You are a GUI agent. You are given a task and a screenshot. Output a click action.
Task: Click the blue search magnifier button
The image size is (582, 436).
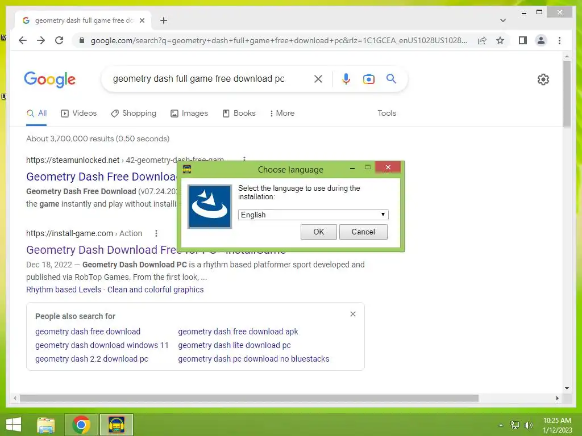[391, 78]
